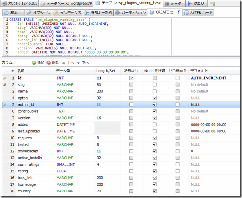This screenshot has width=242, height=198.
Task: Select the DATETIME type of last_updated
Action: click(x=66, y=131)
